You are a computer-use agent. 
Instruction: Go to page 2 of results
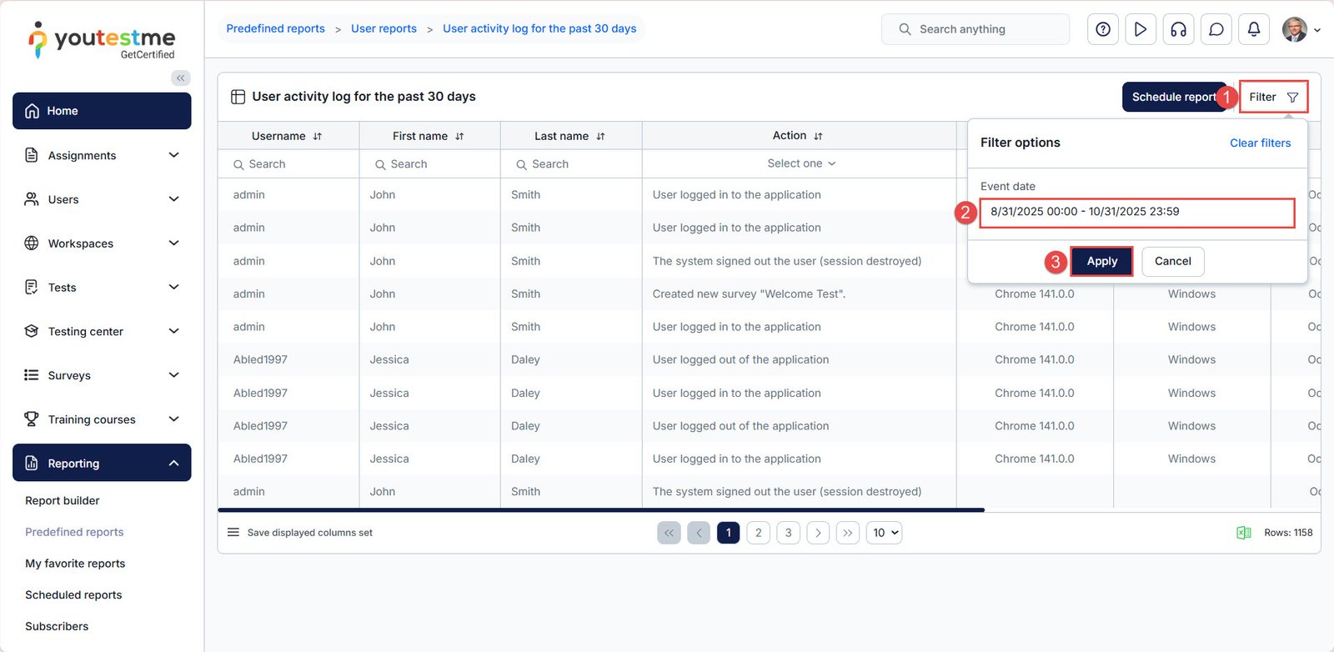[758, 533]
